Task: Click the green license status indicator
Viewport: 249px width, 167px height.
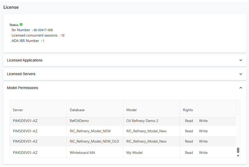Action: (x=21, y=25)
